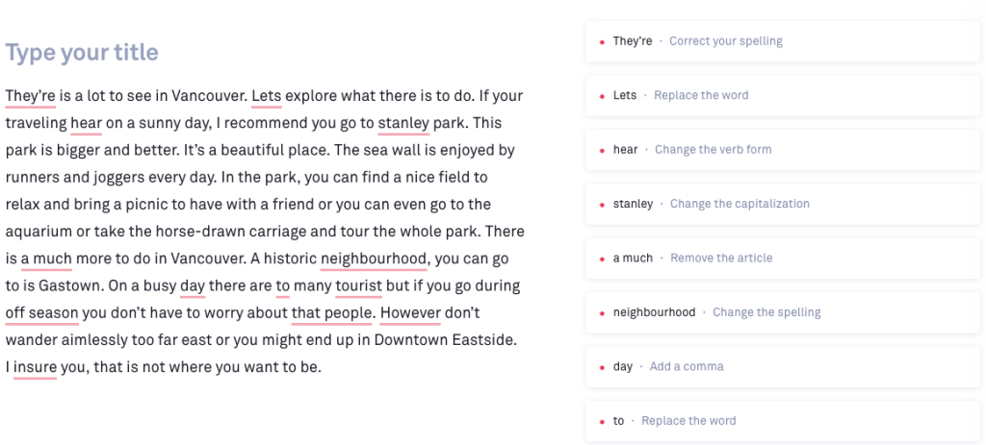Click the underlined phrase "a much"

[x=46, y=259]
